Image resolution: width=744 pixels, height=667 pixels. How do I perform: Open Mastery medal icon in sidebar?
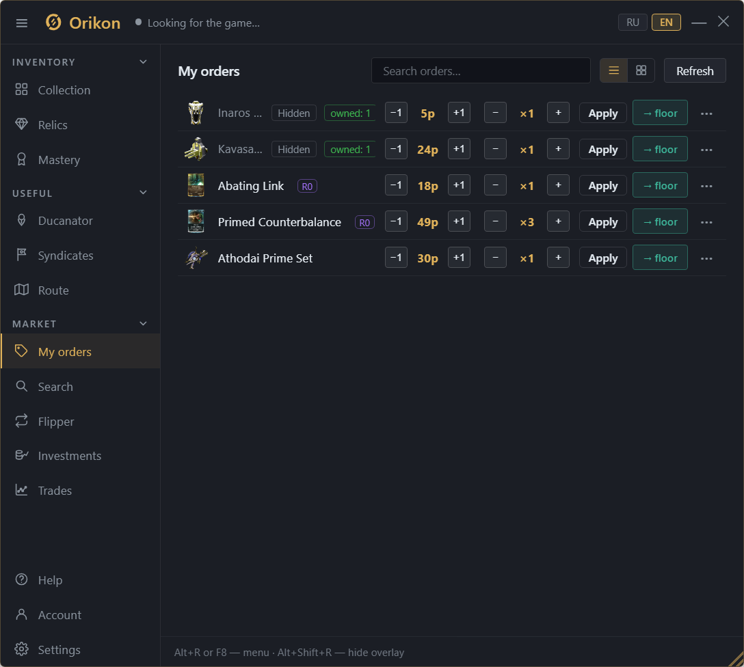21,159
